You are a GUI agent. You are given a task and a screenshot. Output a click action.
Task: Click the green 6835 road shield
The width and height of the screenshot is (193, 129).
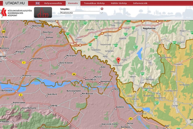(90, 44)
